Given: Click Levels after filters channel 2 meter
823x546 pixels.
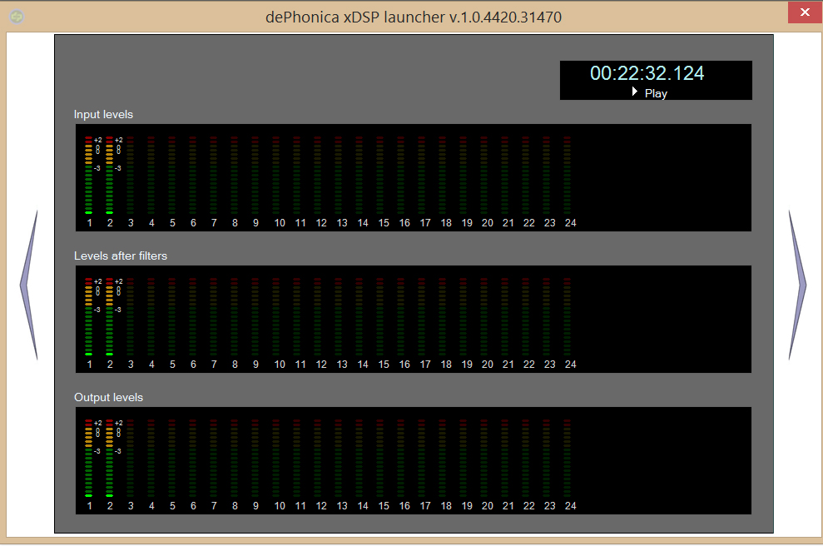Looking at the screenshot, I should pyautogui.click(x=109, y=316).
